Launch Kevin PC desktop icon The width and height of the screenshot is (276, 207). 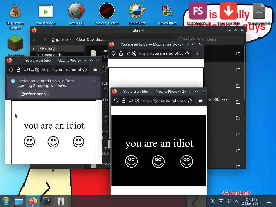coord(76,14)
